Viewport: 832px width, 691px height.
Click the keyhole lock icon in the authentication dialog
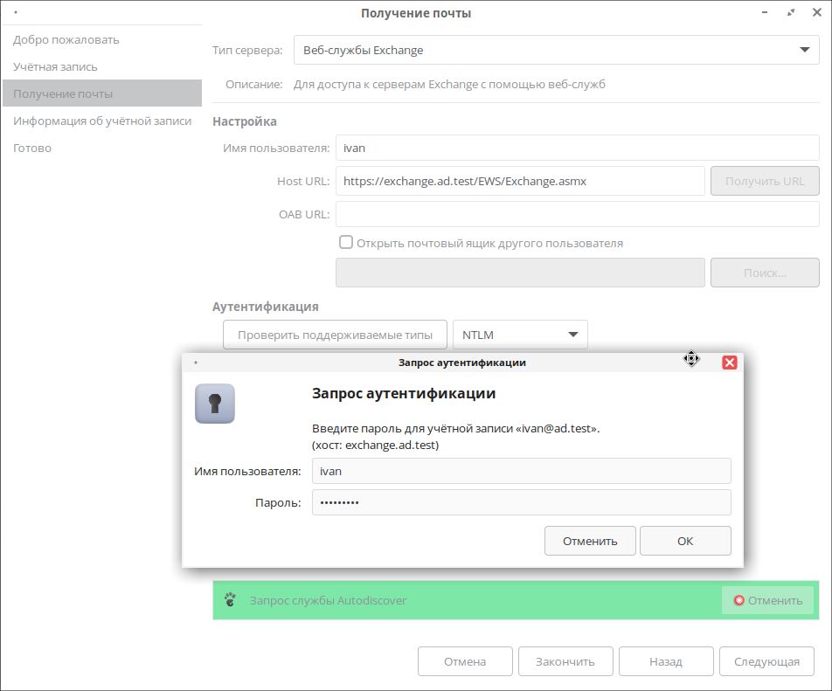click(x=215, y=404)
